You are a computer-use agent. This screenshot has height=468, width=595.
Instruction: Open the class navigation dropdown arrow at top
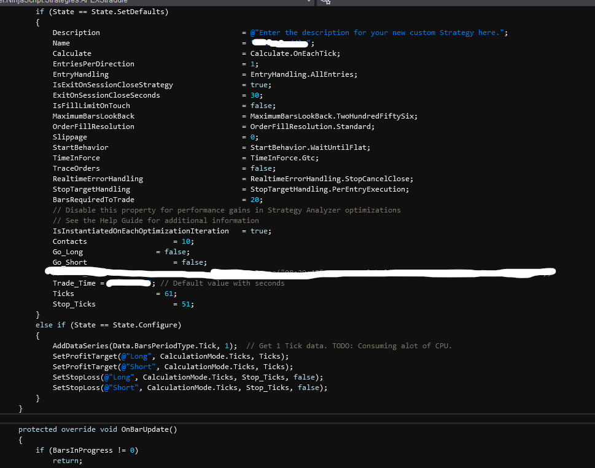coord(309,1)
